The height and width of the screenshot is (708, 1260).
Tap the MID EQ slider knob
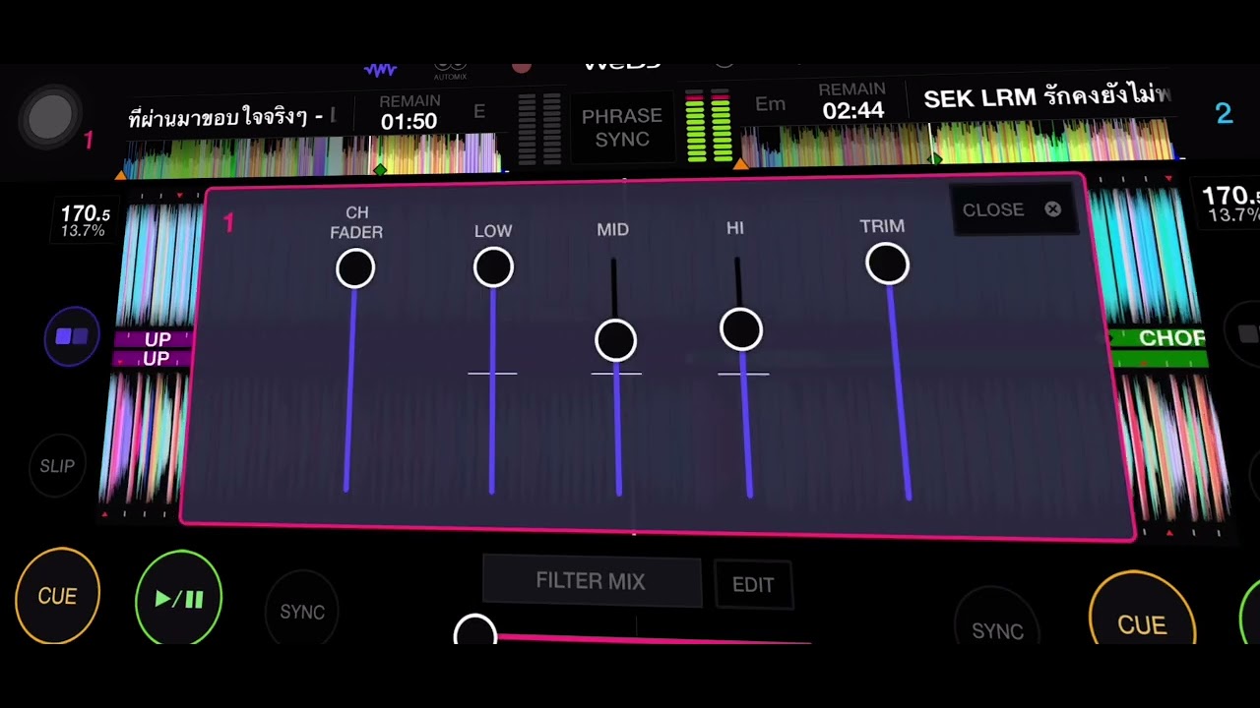[616, 341]
